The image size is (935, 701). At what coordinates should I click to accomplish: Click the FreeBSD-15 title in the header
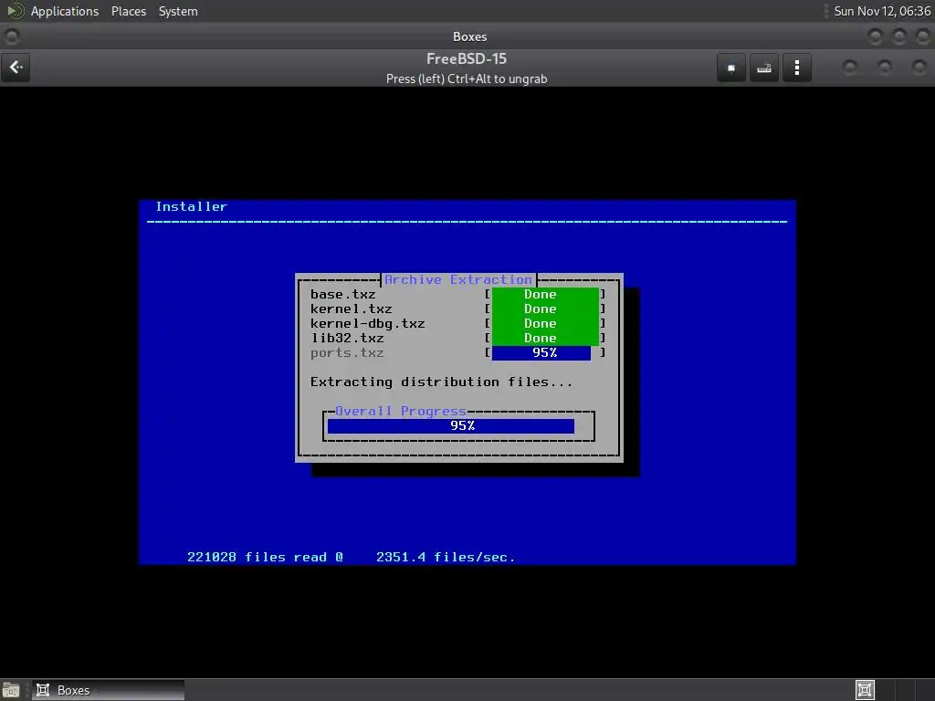point(467,59)
